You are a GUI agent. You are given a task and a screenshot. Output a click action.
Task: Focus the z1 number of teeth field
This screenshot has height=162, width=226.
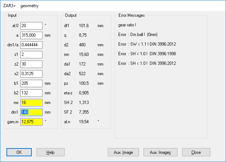31,54
